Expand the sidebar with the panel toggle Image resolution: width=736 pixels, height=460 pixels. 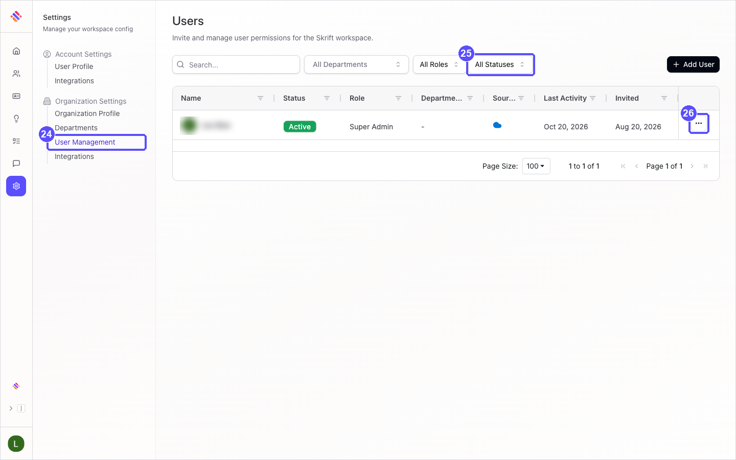point(16,408)
